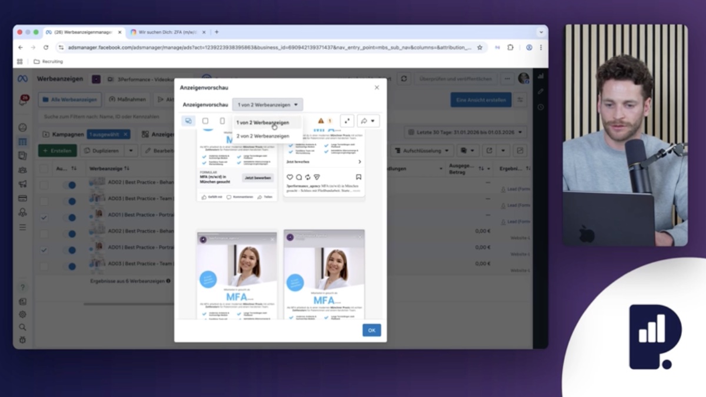Open the export options dropdown arrow
The width and height of the screenshot is (706, 397).
[x=504, y=151]
